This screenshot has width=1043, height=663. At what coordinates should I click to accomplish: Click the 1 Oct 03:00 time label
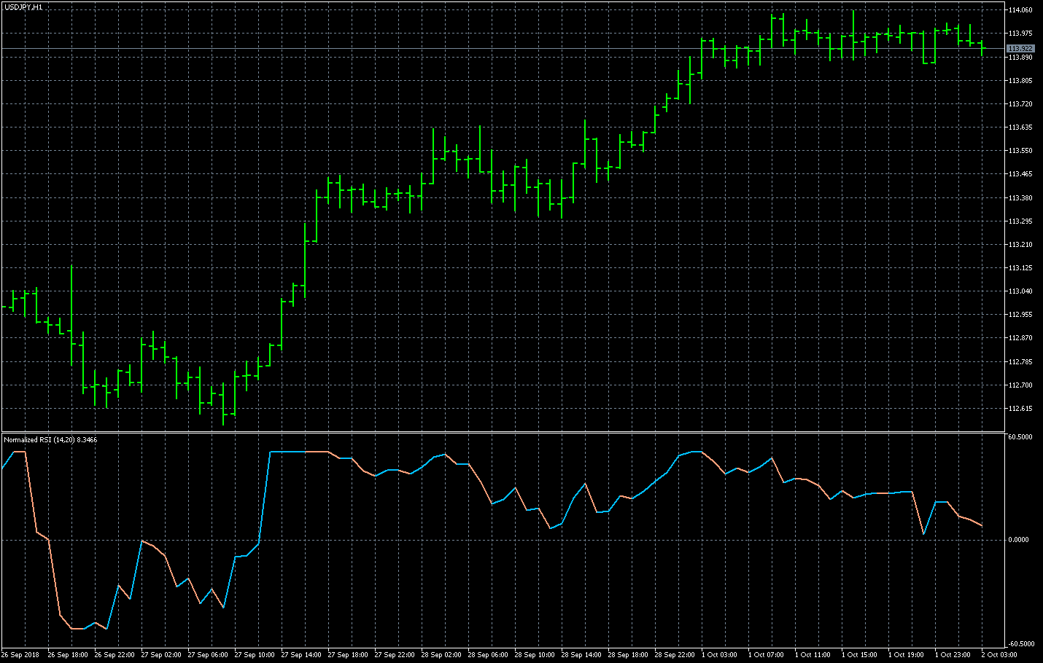point(719,655)
